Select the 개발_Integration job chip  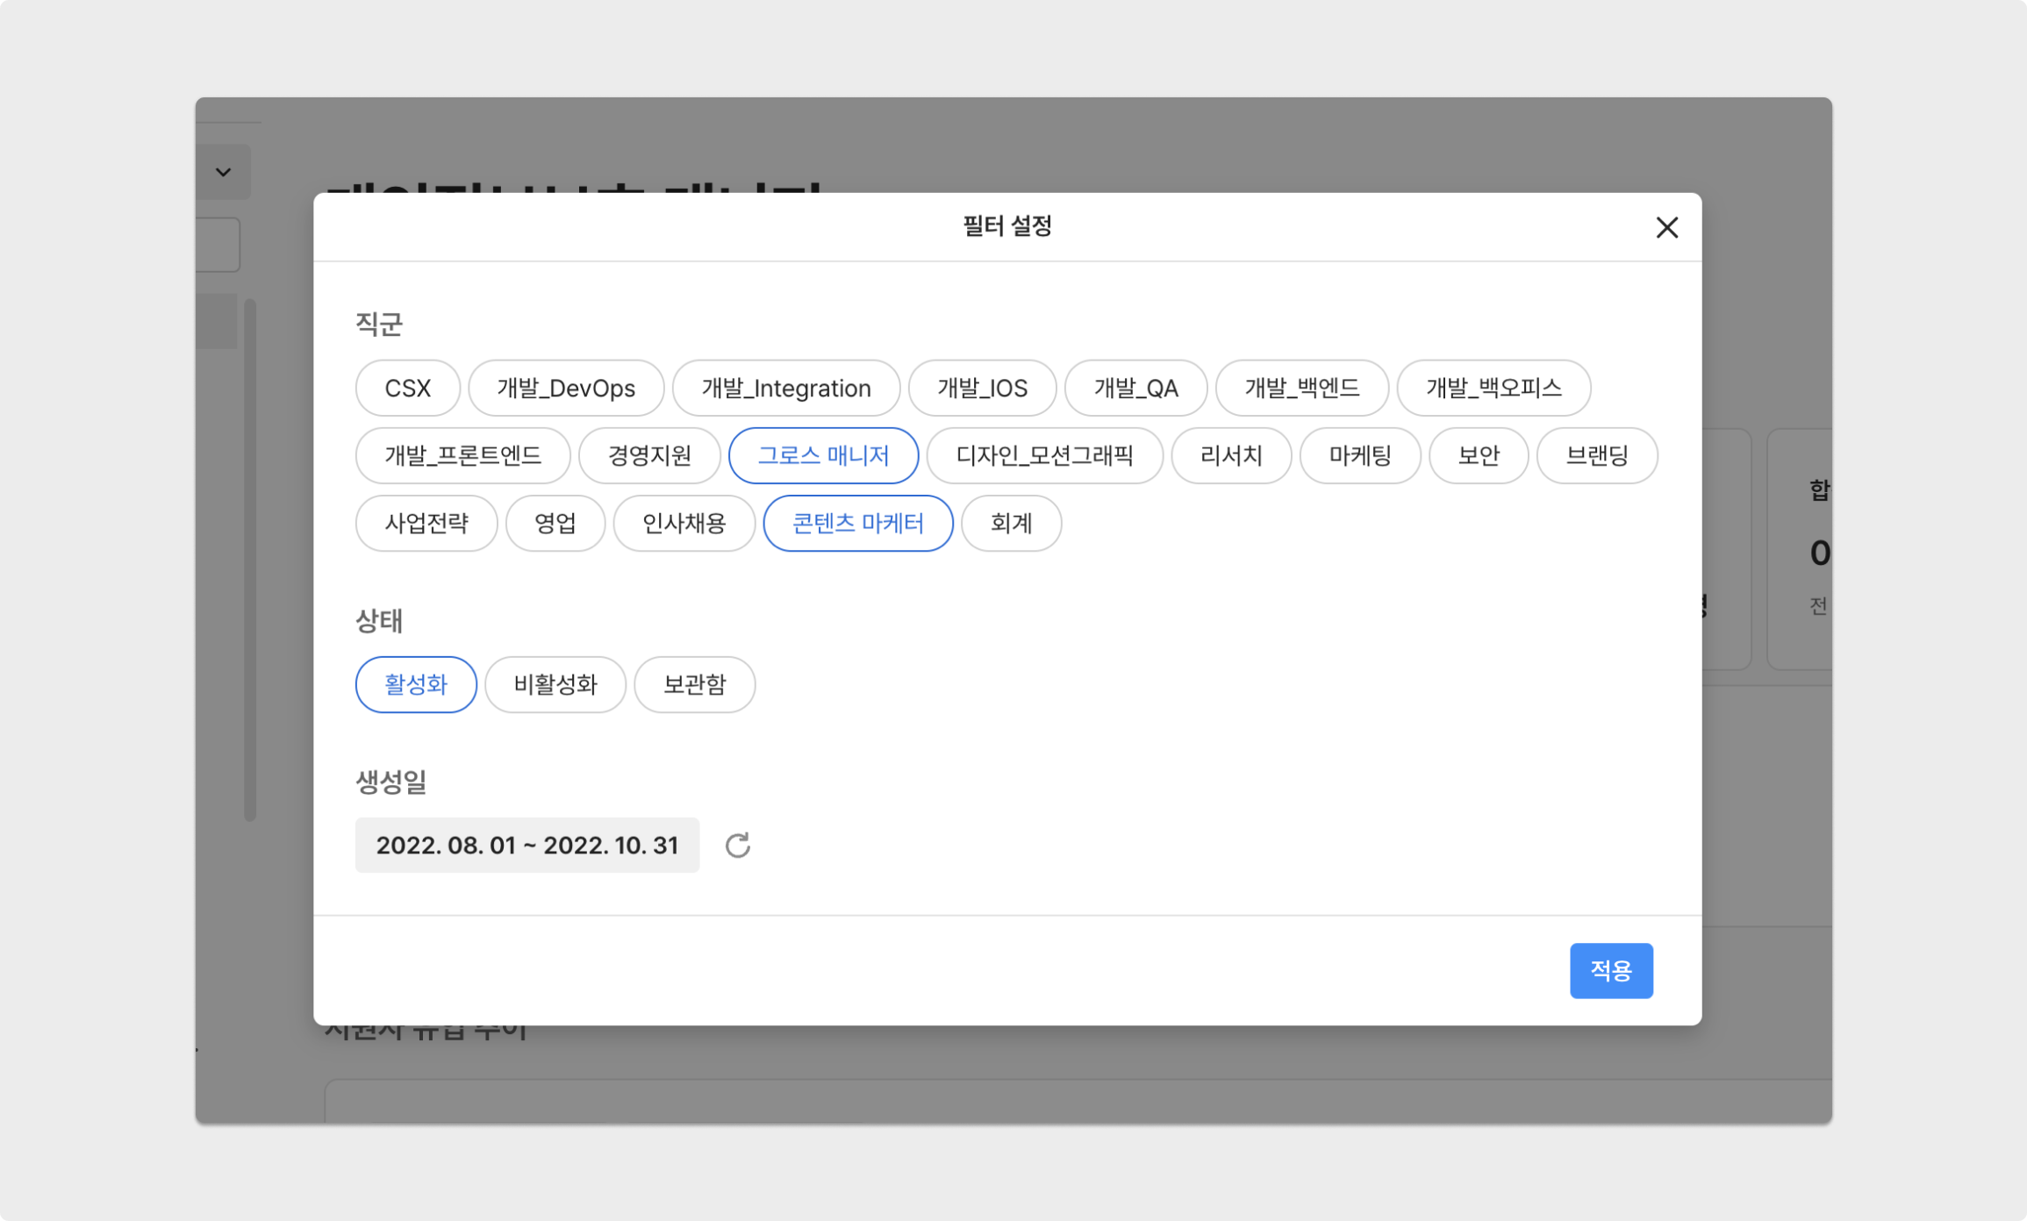pos(785,388)
